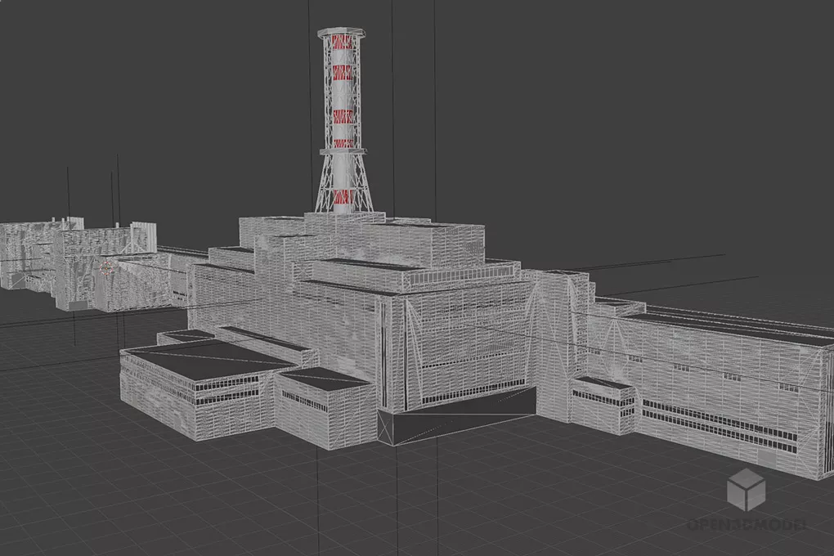Select the lattice support frame at chimney base
Image resolution: width=834 pixels, height=556 pixels.
[343, 182]
